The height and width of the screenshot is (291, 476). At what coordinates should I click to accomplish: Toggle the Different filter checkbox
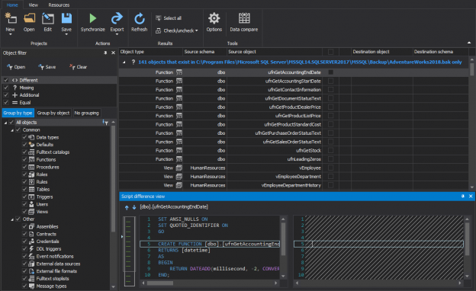click(6, 80)
